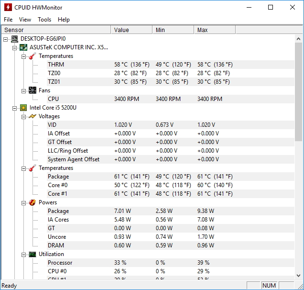304x290 pixels.
Task: Click the Max column header
Action: pyautogui.click(x=215, y=30)
